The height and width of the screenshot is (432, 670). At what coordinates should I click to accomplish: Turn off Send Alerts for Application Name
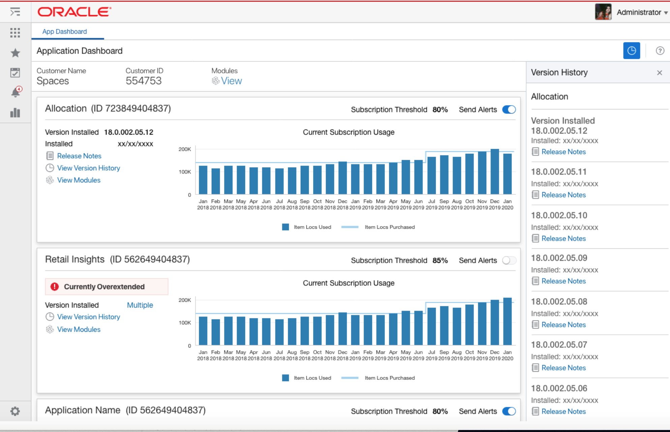coord(509,411)
